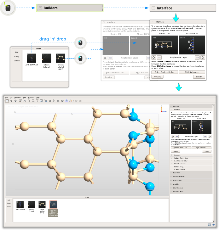Select the rotate tool in main toolbar
The height and width of the screenshot is (230, 219).
tap(11, 101)
